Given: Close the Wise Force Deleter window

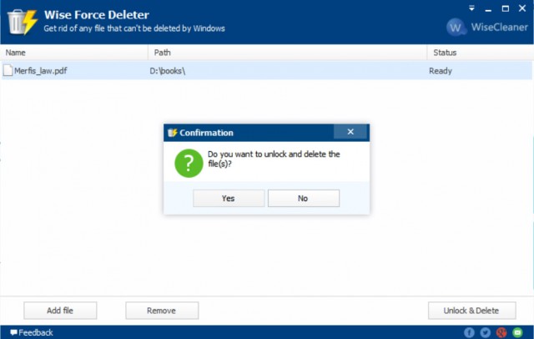Looking at the screenshot, I should pyautogui.click(x=522, y=8).
